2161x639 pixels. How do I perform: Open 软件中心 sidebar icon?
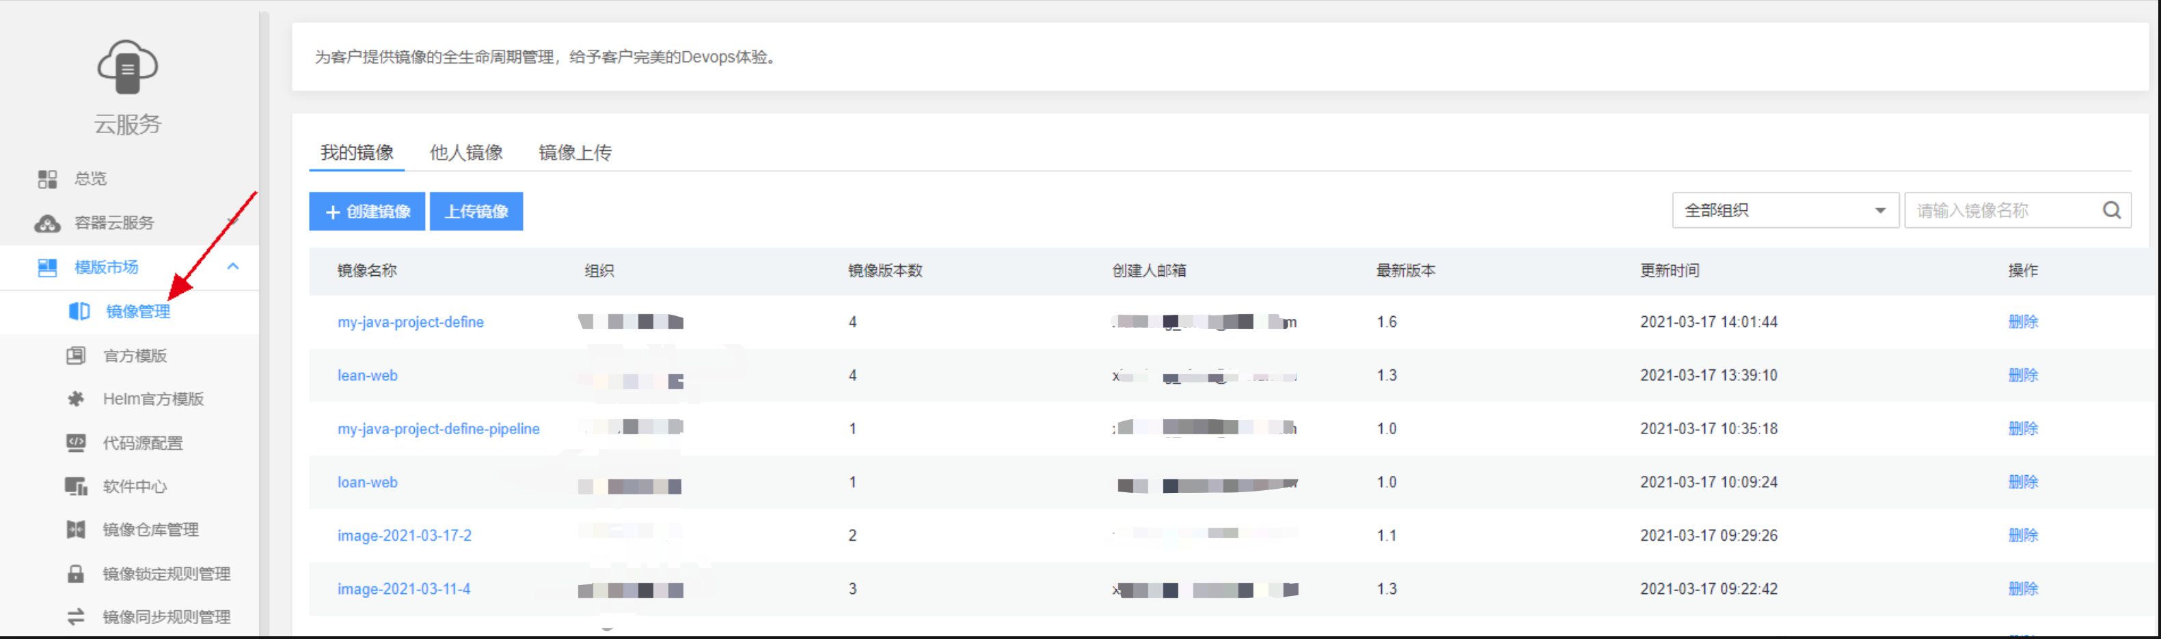click(x=75, y=487)
